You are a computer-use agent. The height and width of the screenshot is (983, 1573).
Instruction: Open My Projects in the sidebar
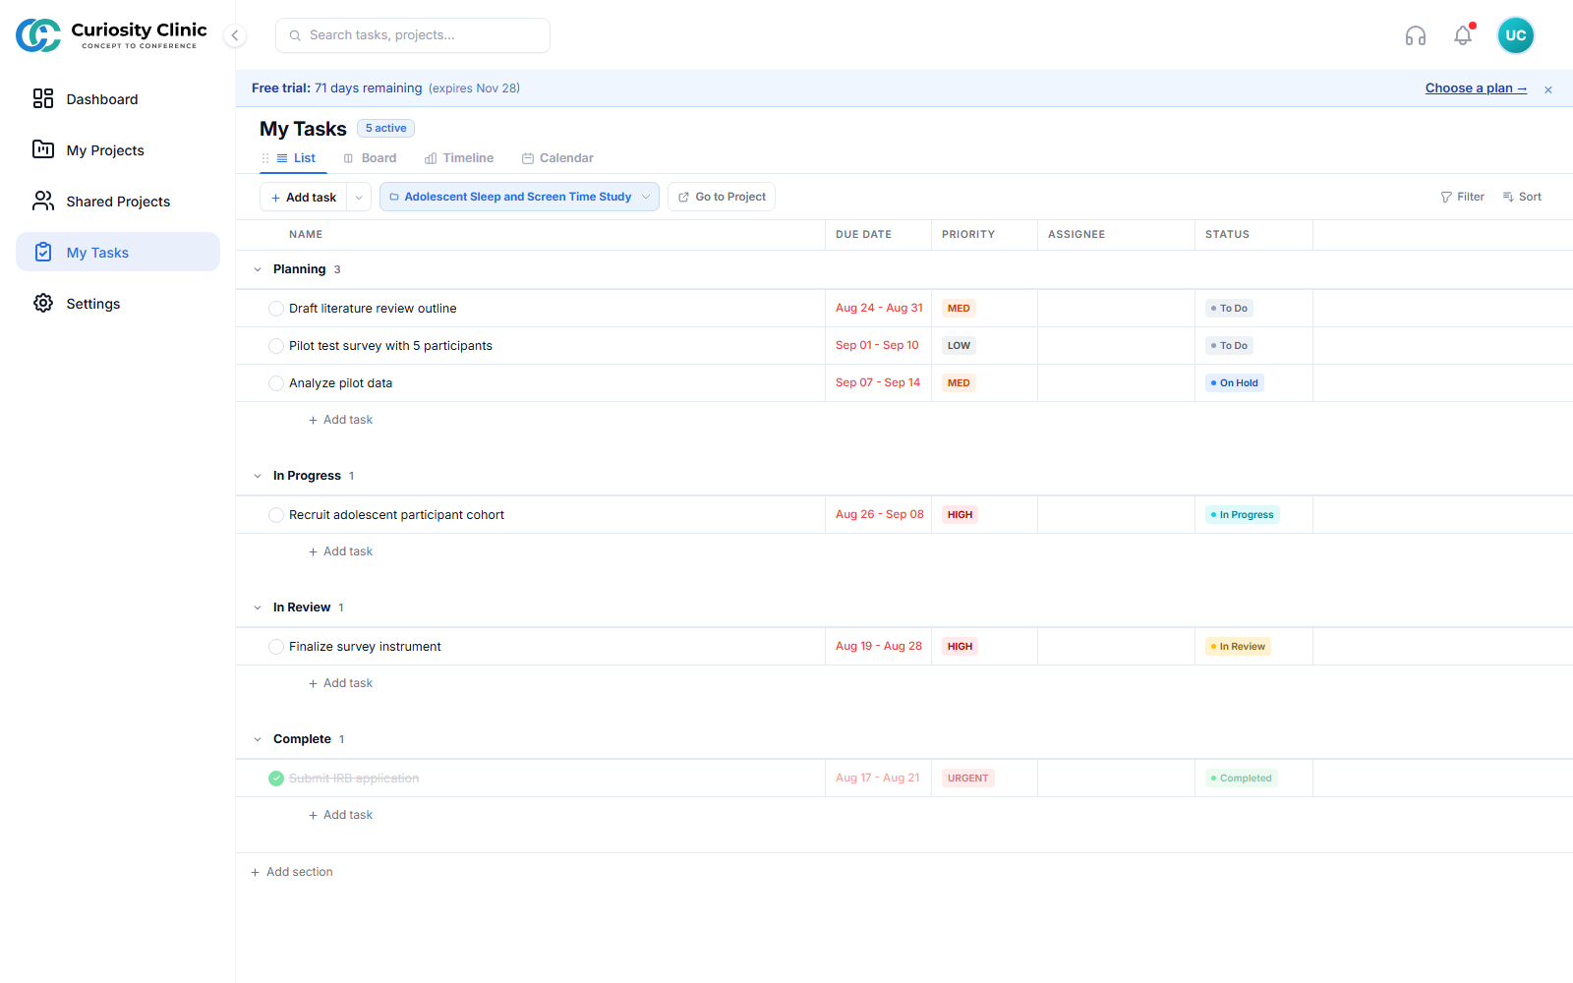(118, 150)
